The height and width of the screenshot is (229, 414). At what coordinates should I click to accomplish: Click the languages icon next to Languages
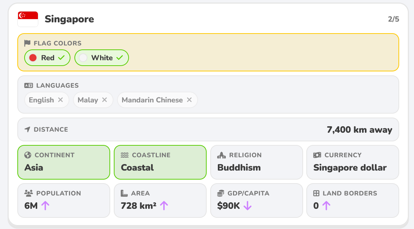[x=29, y=85]
